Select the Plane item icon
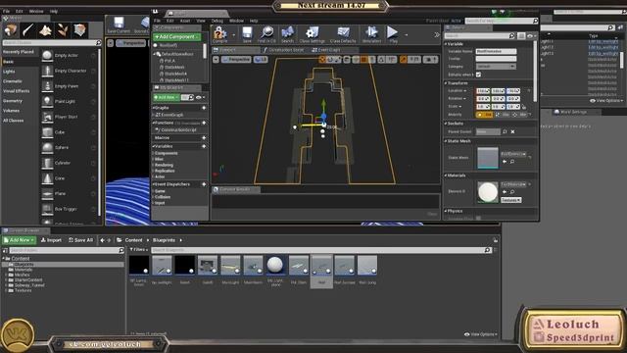This screenshot has height=353, width=627. coord(47,194)
